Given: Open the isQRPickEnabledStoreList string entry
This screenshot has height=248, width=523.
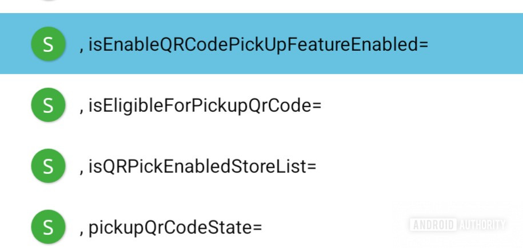Looking at the screenshot, I should coord(202,166).
